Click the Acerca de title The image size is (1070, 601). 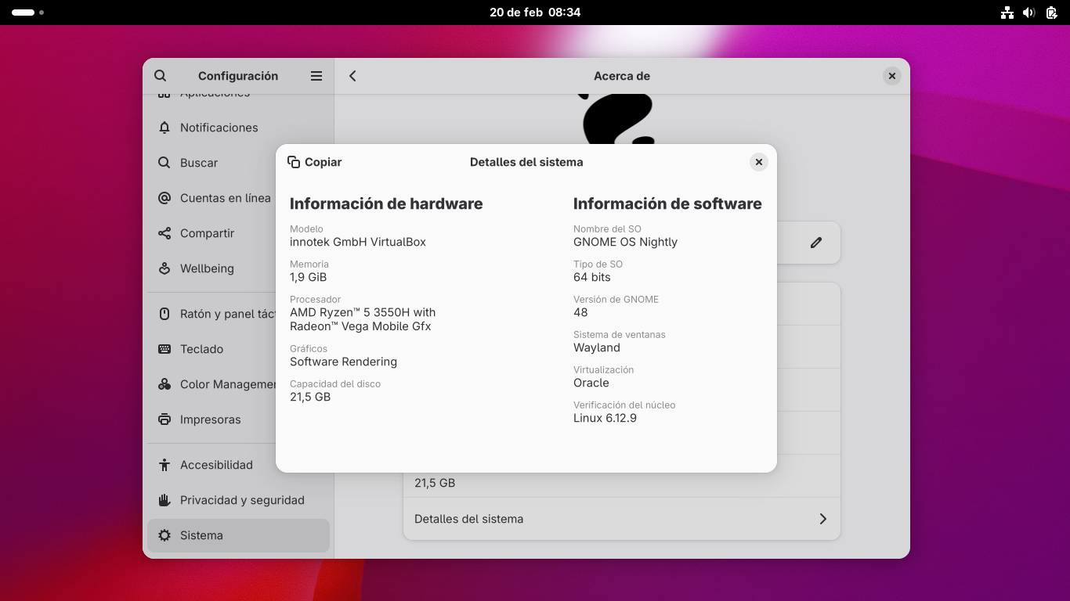pyautogui.click(x=622, y=76)
